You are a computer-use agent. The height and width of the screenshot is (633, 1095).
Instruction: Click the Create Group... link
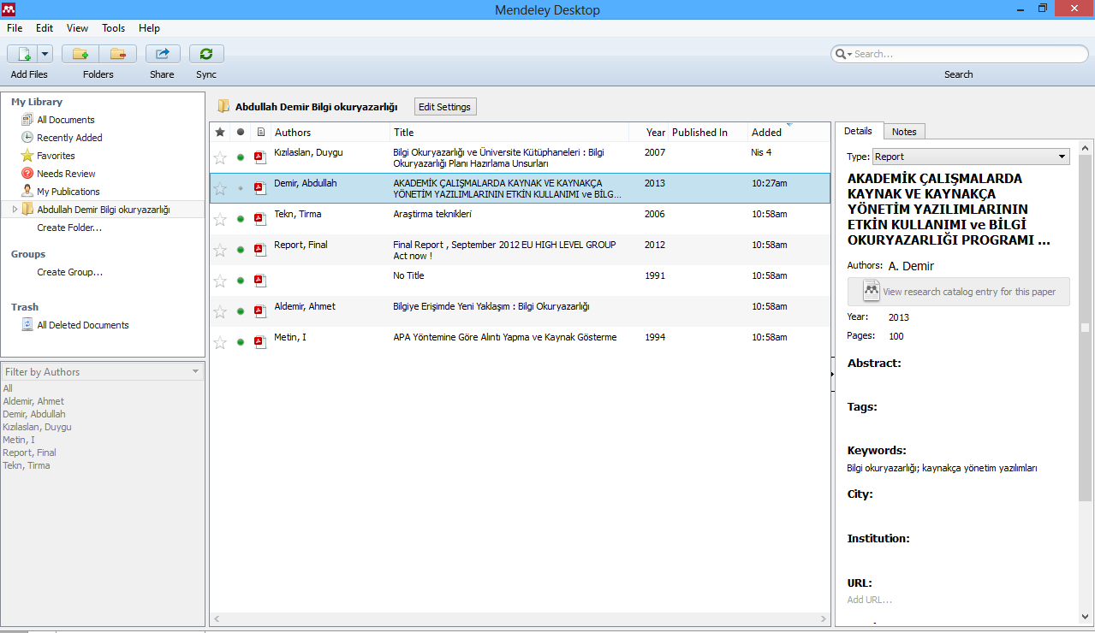69,272
